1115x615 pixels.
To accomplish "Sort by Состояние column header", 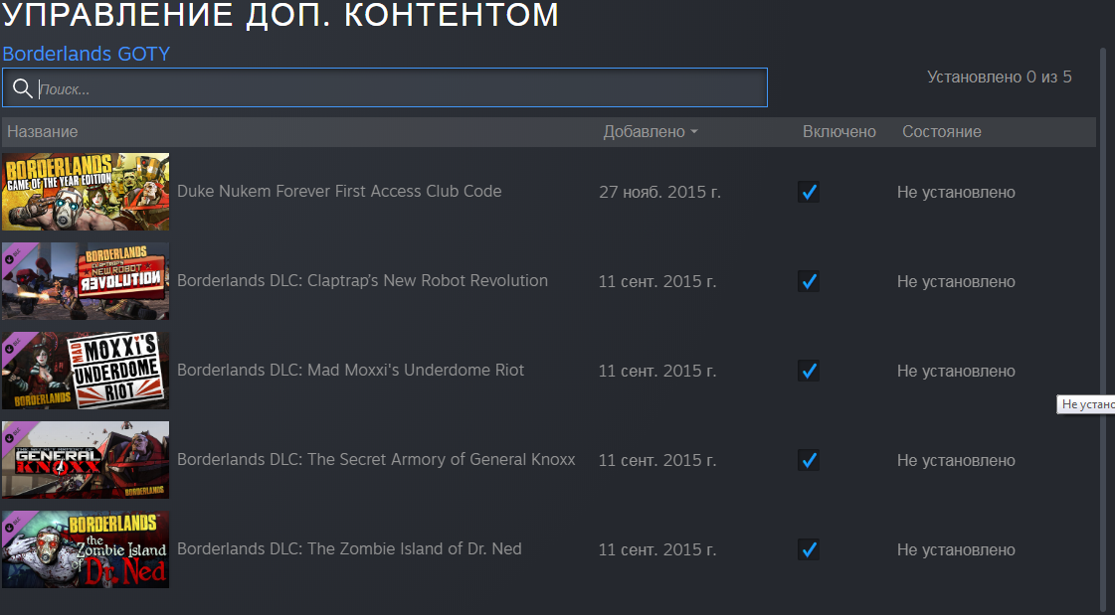I will [942, 131].
